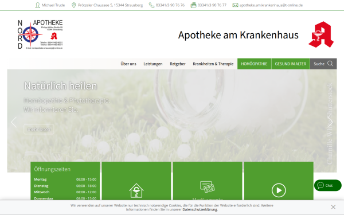Image resolution: width=344 pixels, height=215 pixels.
Task: Close the cookie notice banner
Action: point(333,207)
